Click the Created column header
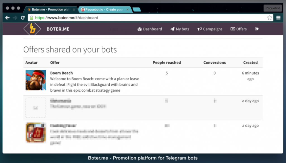 251,63
